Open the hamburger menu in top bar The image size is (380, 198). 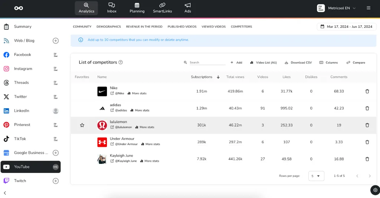[368, 8]
